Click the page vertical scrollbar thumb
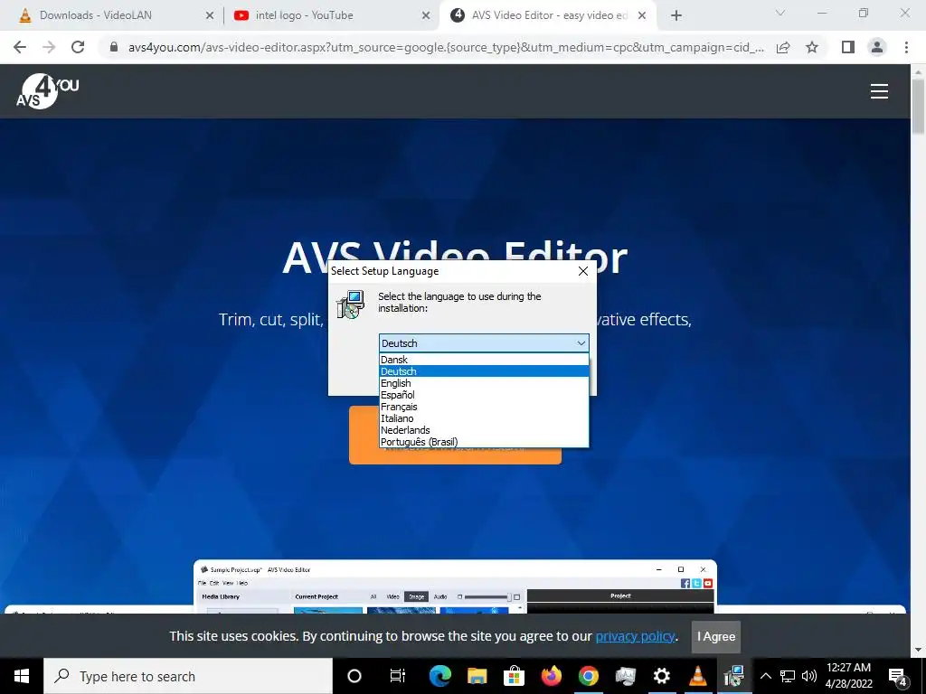926x694 pixels. [919, 107]
